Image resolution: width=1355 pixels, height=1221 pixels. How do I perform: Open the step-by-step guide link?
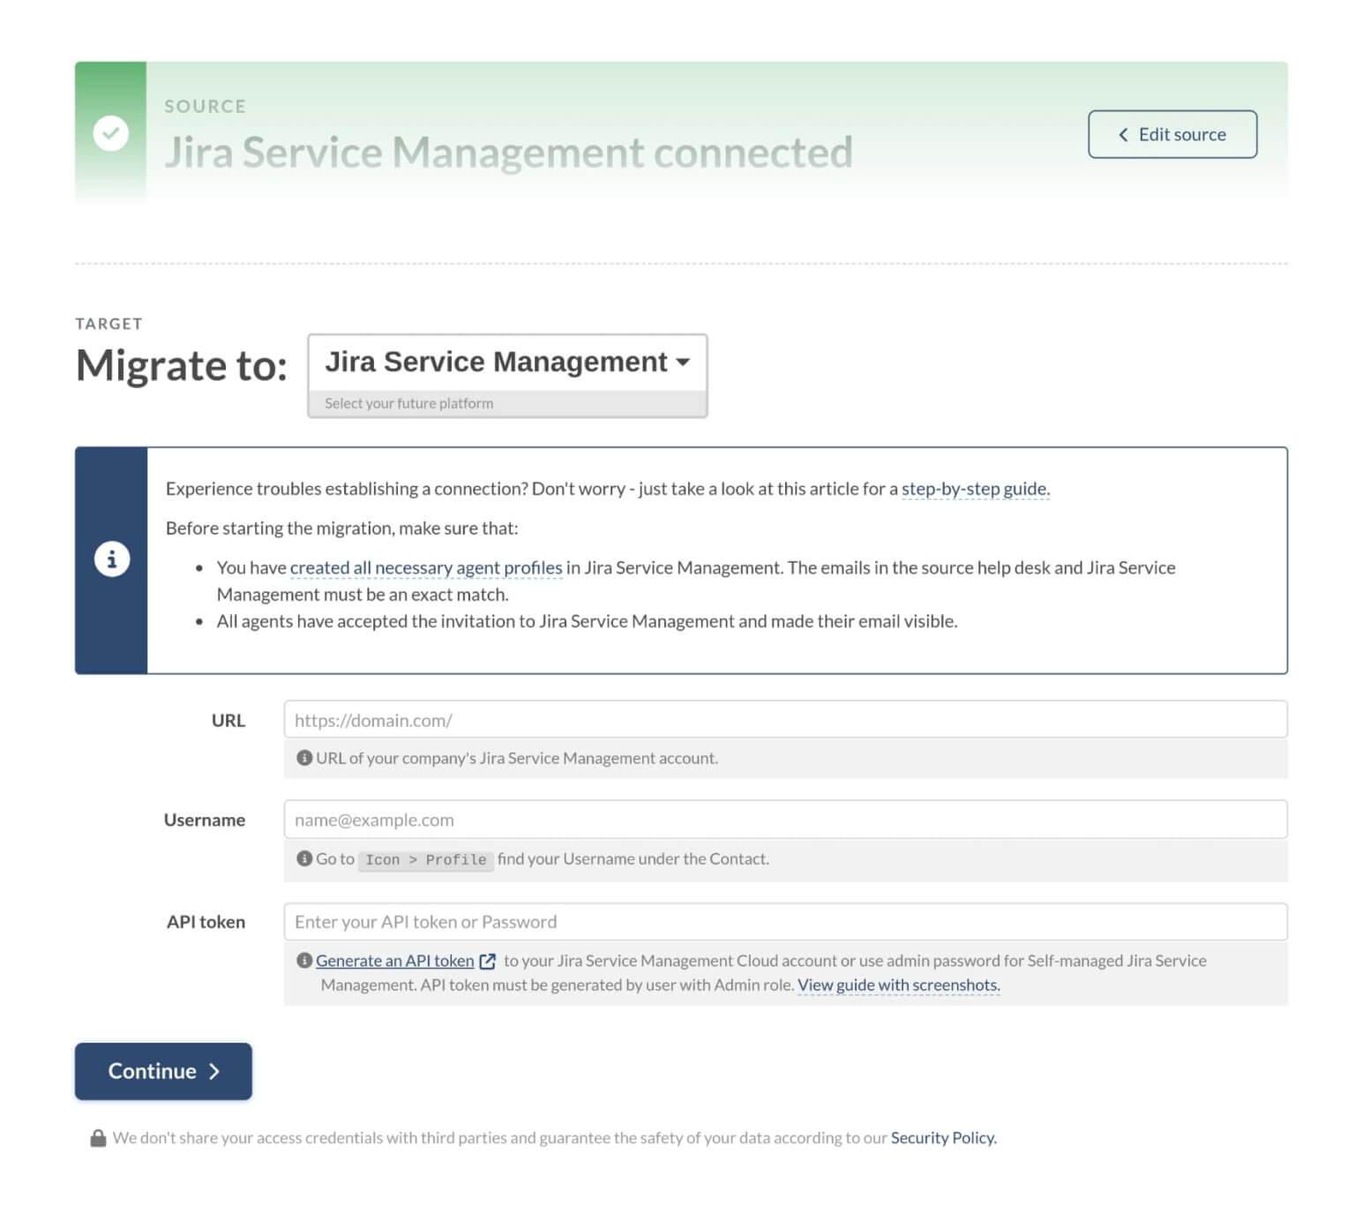pos(974,488)
